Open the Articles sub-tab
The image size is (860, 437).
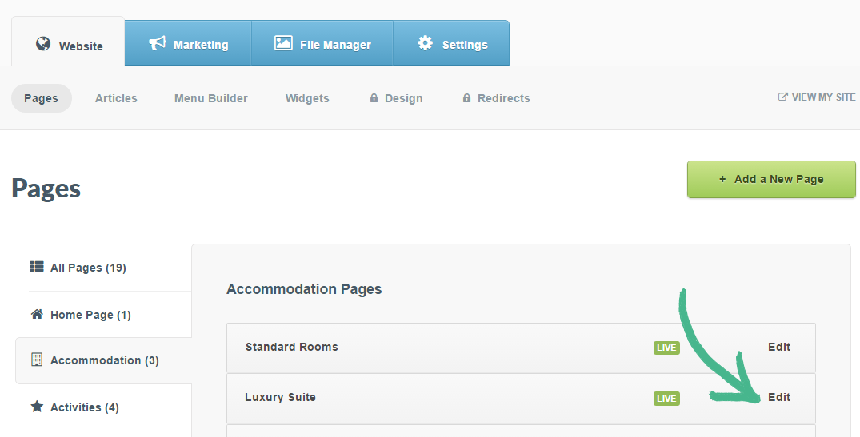pyautogui.click(x=116, y=98)
